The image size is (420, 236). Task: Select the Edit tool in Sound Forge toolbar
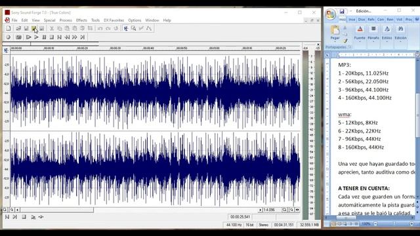[x=125, y=28]
